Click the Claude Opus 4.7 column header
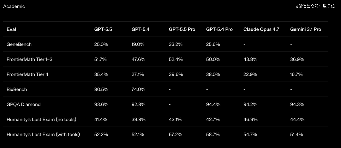 click(261, 29)
